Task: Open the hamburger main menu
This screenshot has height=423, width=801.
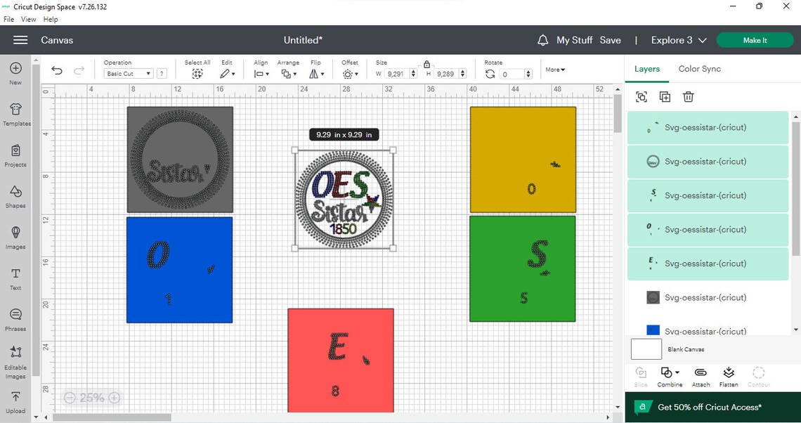Action: pyautogui.click(x=20, y=40)
